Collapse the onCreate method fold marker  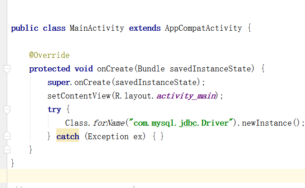[7, 69]
